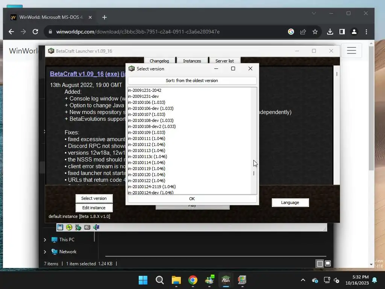Switch to the Server list tab
The height and width of the screenshot is (289, 385).
pos(224,61)
